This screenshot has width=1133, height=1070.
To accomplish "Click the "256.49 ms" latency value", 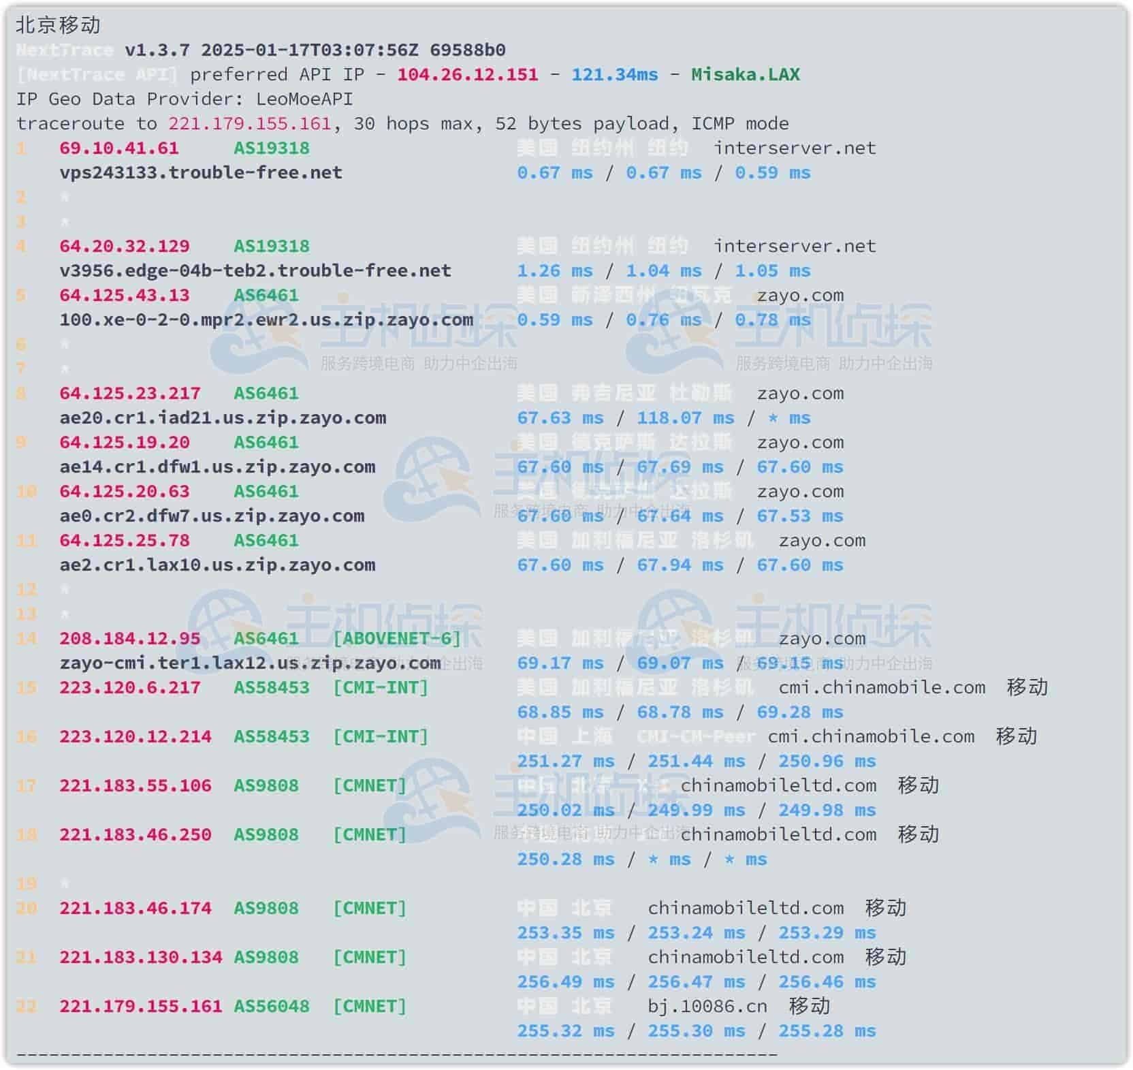I will tap(566, 981).
